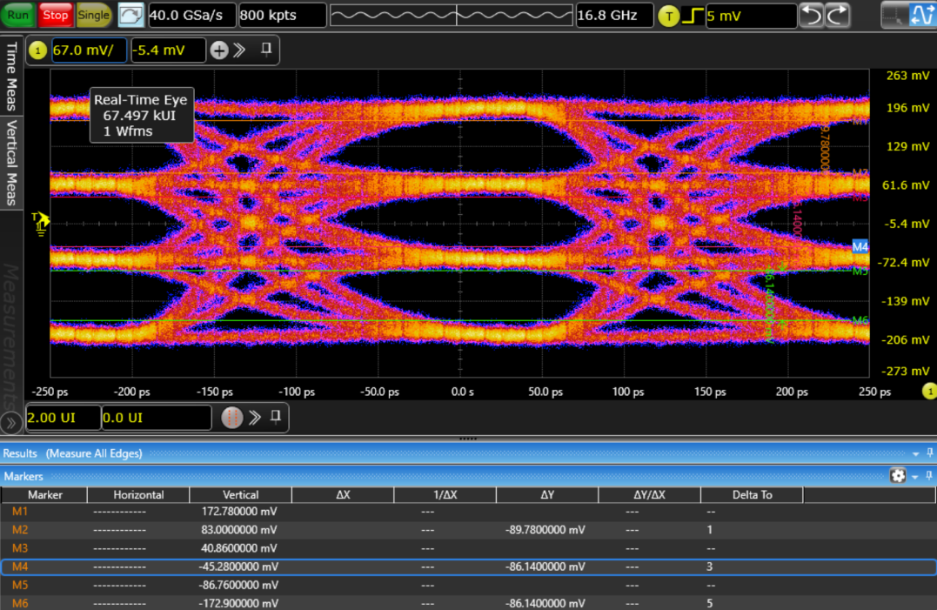Viewport: 937px width, 610px height.
Task: Open the Vertical Meas side tab
Action: [11, 162]
